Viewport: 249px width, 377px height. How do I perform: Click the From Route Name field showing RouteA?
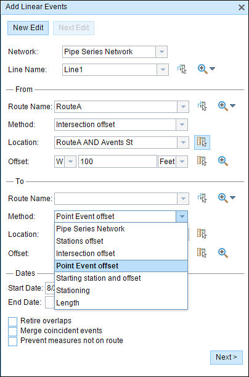pyautogui.click(x=116, y=107)
